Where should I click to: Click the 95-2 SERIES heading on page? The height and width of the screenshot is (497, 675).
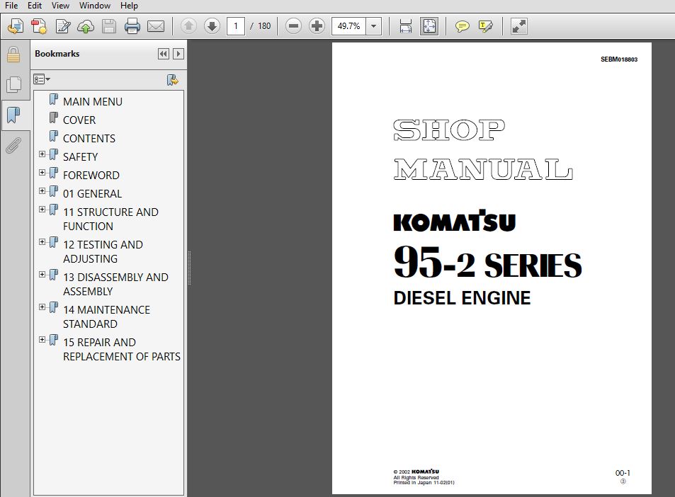[x=487, y=263]
